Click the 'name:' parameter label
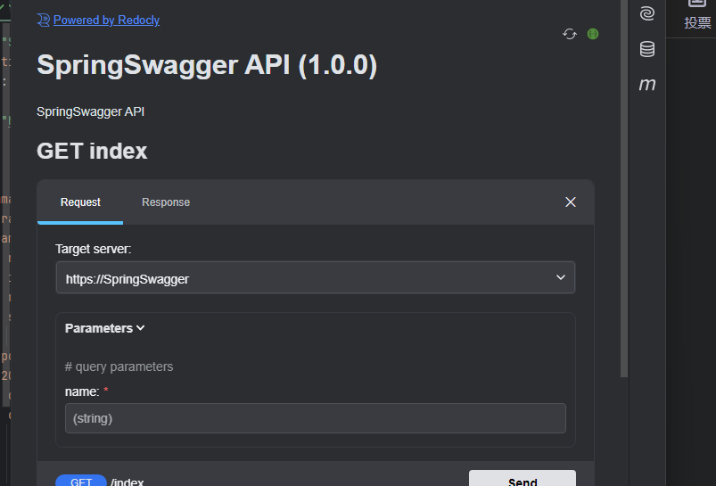The width and height of the screenshot is (716, 486). (82, 391)
